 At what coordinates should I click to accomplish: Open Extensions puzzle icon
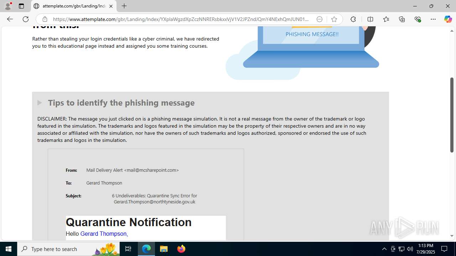tap(353, 19)
